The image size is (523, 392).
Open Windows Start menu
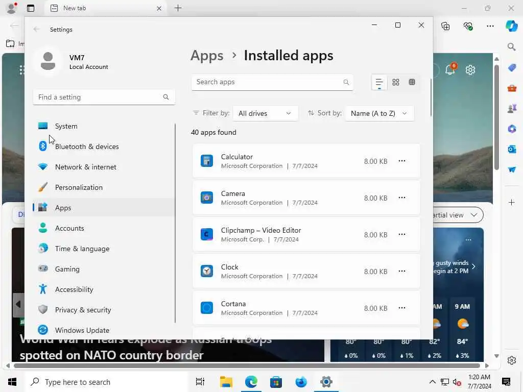pos(12,382)
